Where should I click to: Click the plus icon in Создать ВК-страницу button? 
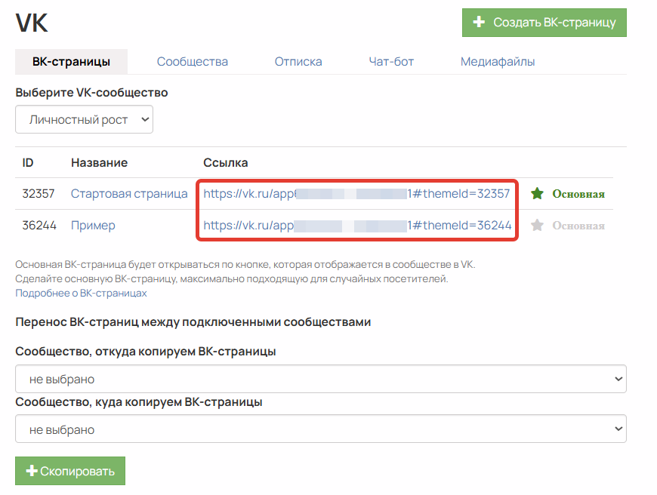click(x=479, y=22)
